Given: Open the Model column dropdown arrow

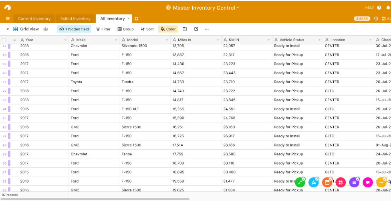Looking at the screenshot, I should pos(167,40).
